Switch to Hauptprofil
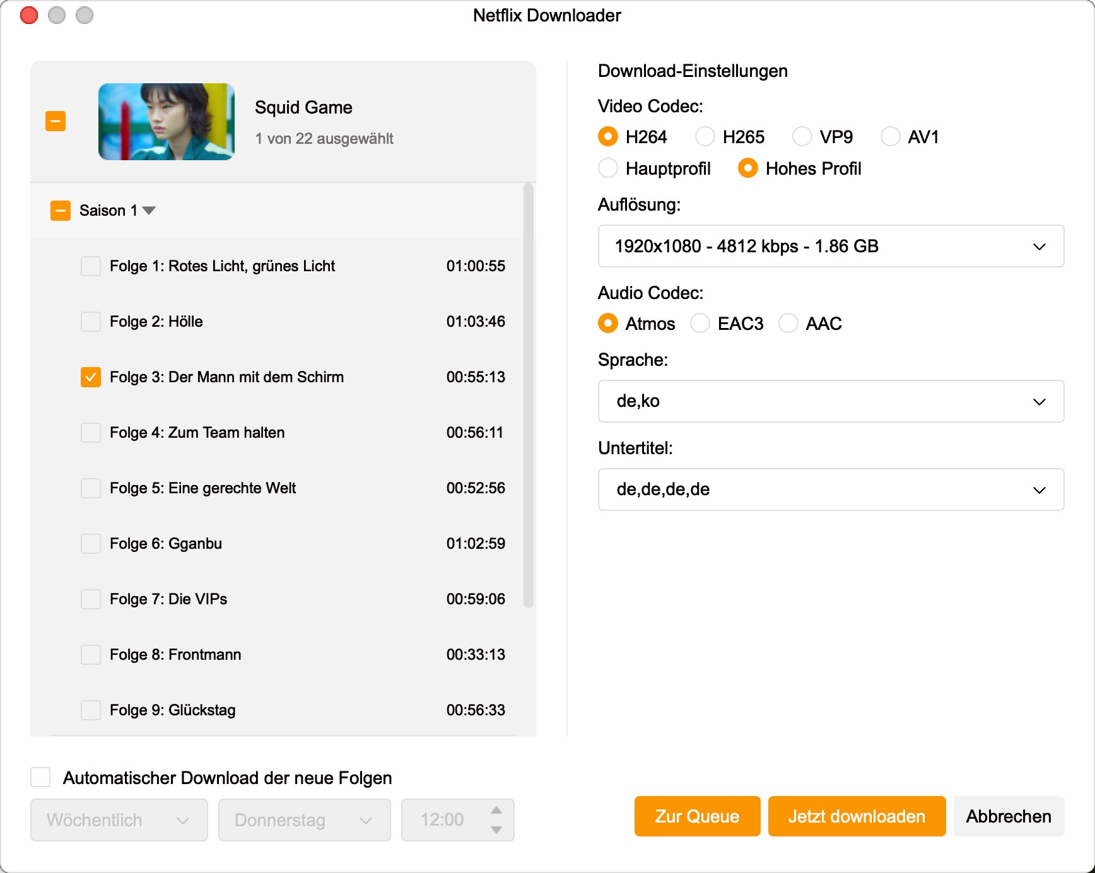 [x=607, y=168]
